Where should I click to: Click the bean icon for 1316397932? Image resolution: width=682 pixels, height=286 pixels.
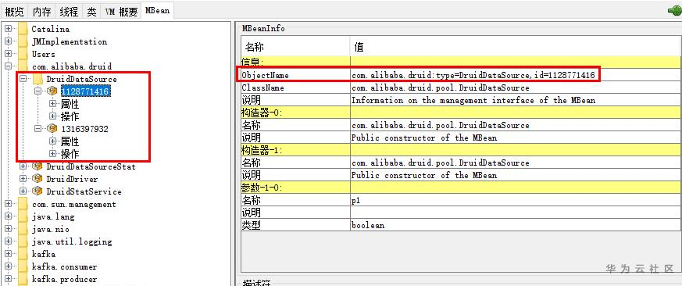click(52, 129)
